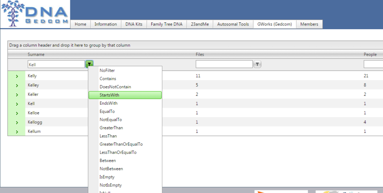Click People value 21 in Kelly row
This screenshot has width=383, height=193.
point(366,76)
